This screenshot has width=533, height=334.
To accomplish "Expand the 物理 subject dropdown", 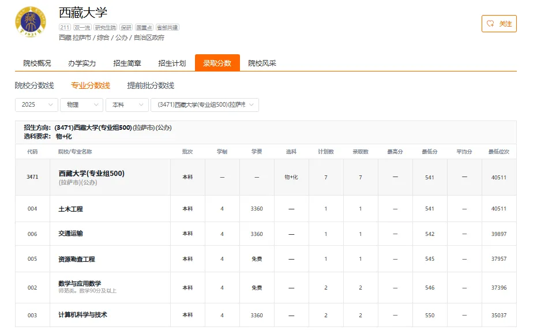I will pyautogui.click(x=81, y=104).
